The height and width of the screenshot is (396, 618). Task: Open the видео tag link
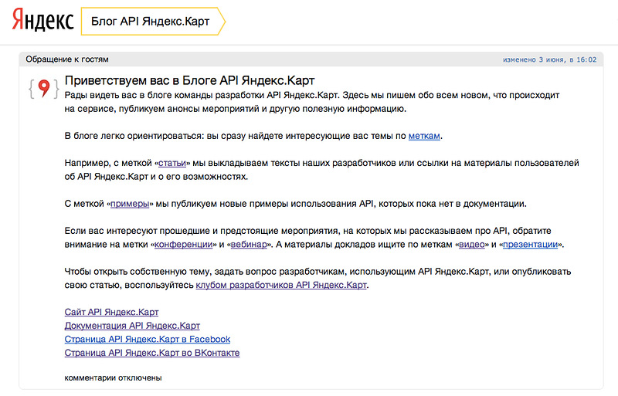pos(472,245)
